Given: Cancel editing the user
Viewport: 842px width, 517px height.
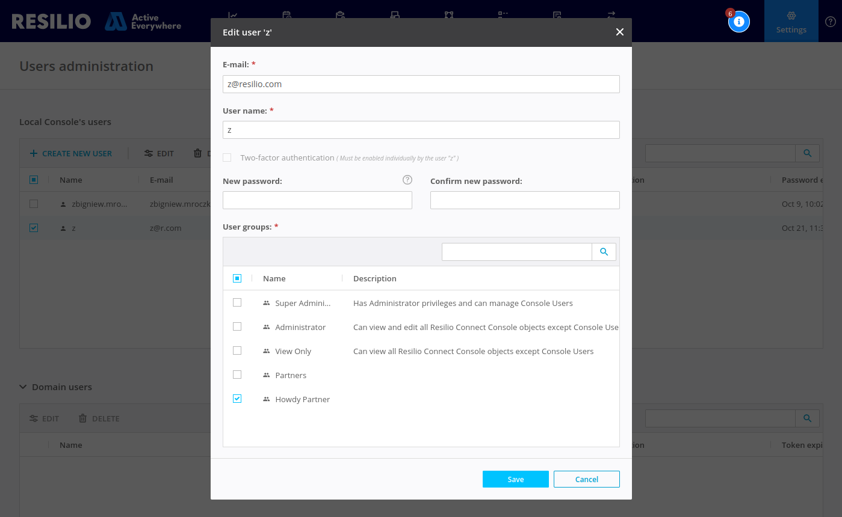Looking at the screenshot, I should [586, 479].
